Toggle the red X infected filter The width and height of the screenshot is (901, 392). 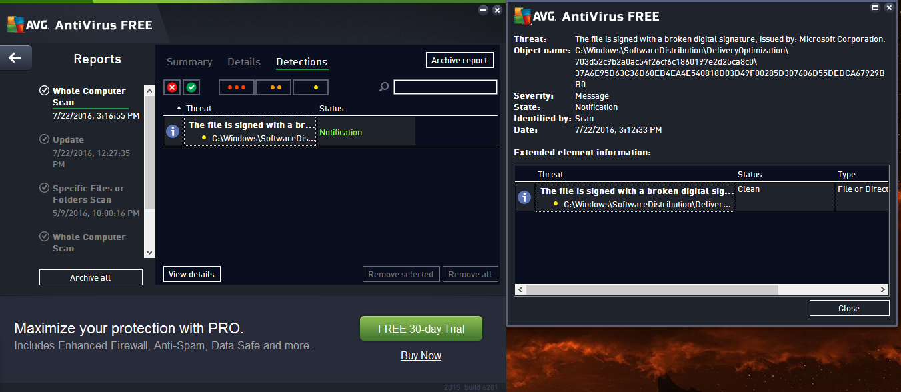point(172,87)
